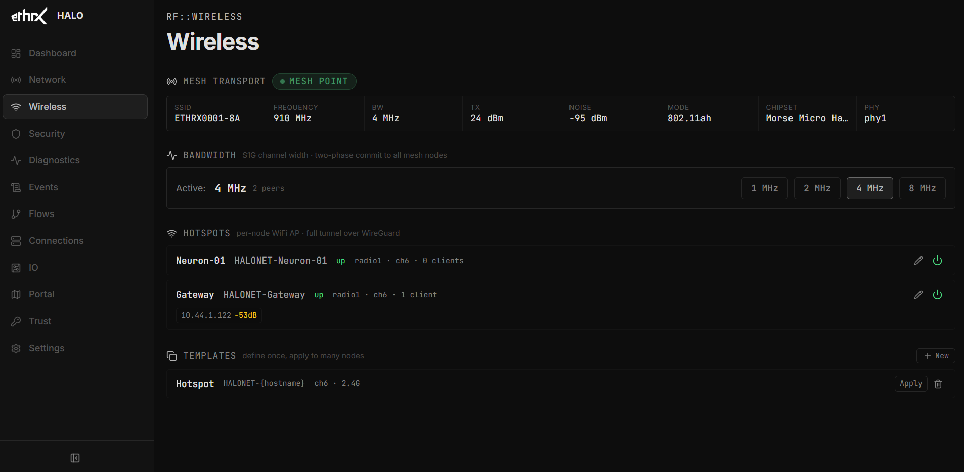Click the noise value -95 dBm
This screenshot has width=964, height=472.
pos(588,118)
